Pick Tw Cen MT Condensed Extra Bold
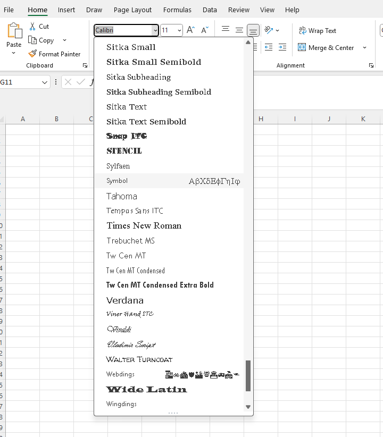The width and height of the screenshot is (383, 437). coord(169,285)
